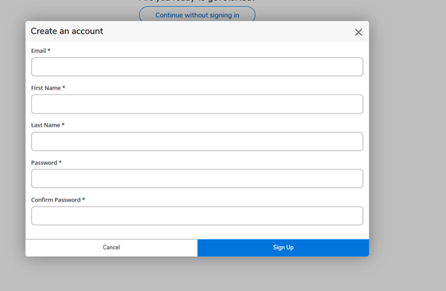
Task: Submit the form with Sign Up
Action: tap(283, 247)
